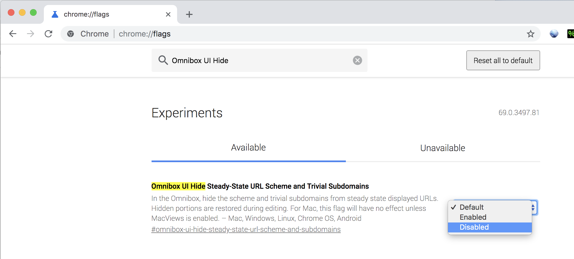The width and height of the screenshot is (574, 259).
Task: Click the chrome://flags address bar text
Action: pyautogui.click(x=145, y=34)
